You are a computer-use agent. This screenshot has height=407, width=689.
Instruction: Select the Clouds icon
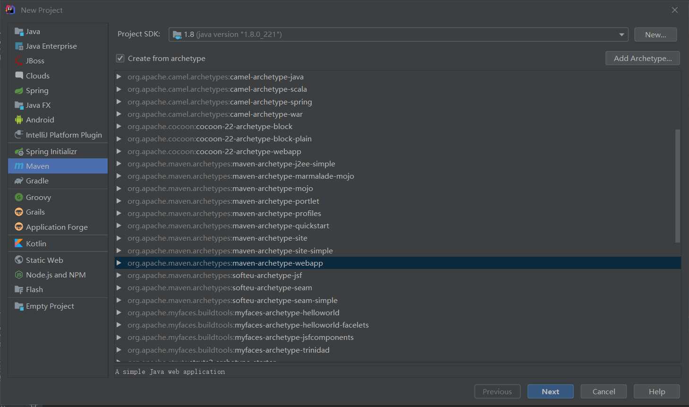click(x=19, y=76)
